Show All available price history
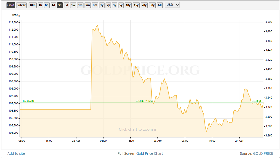This screenshot has width=280, height=158. tap(160, 5)
